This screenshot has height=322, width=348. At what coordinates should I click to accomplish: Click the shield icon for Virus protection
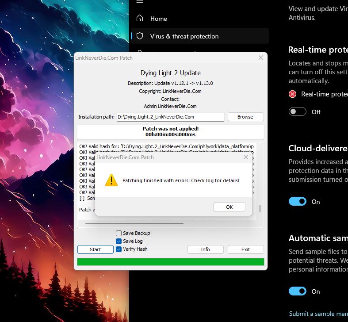[x=140, y=36]
